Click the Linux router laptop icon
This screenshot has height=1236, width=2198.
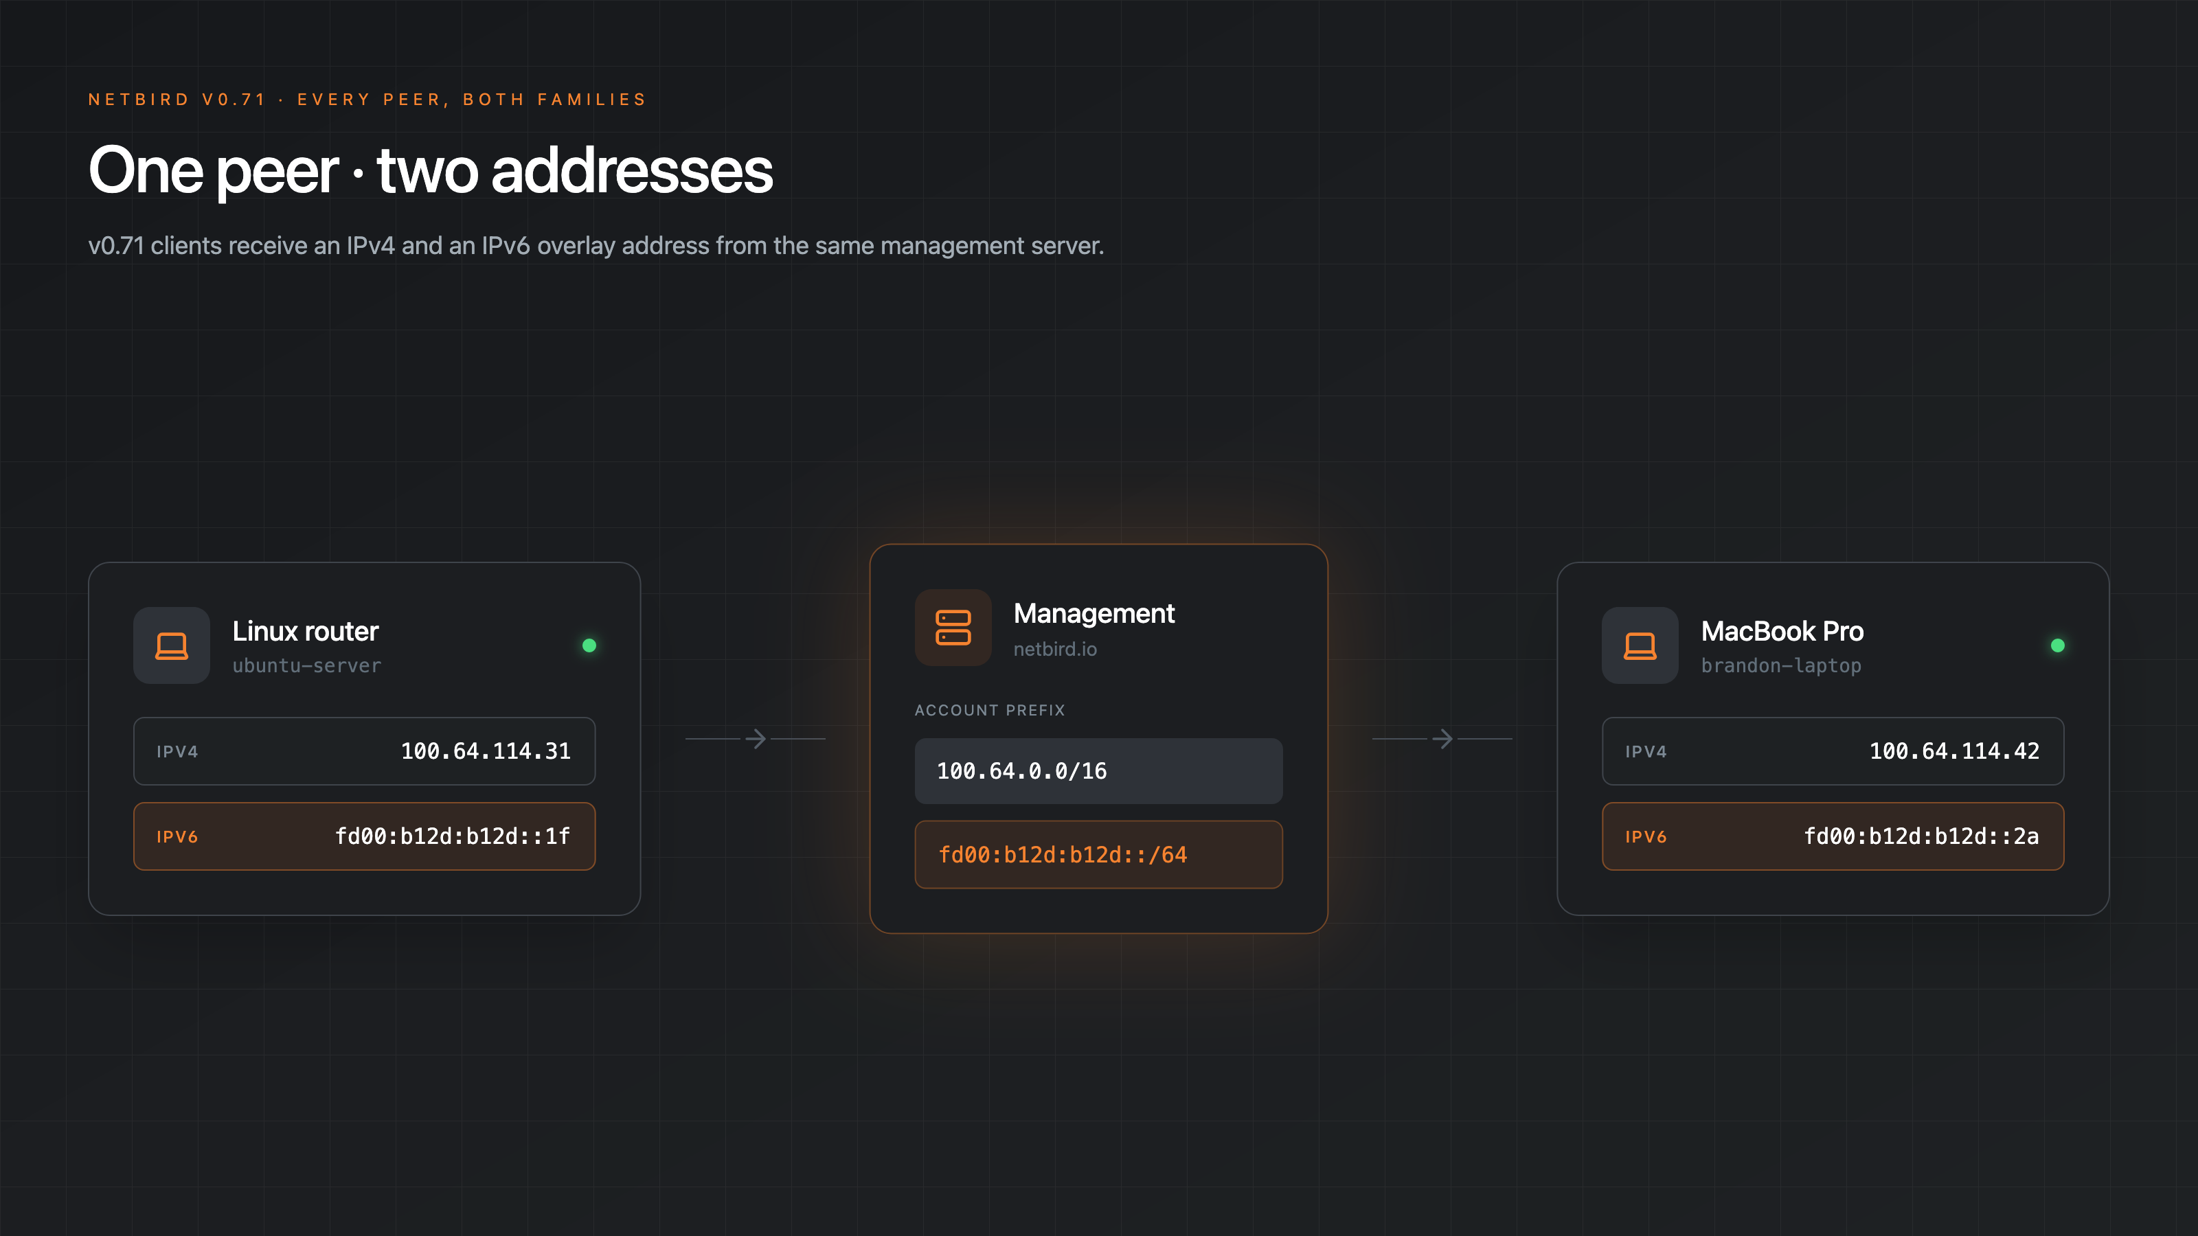(172, 645)
